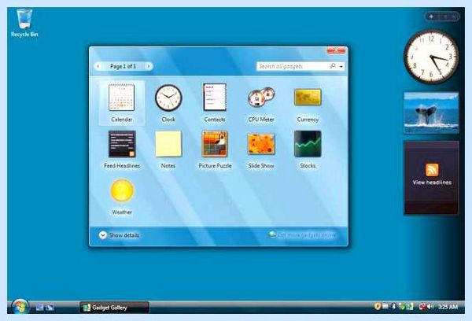Image resolution: width=472 pixels, height=321 pixels.
Task: Select the Contacts gadget icon
Action: (215, 97)
